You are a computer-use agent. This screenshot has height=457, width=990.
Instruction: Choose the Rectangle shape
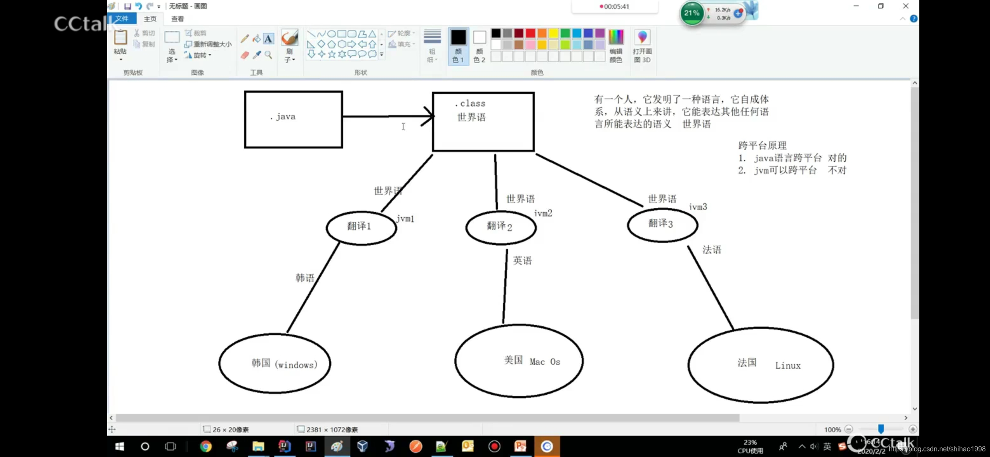click(342, 34)
